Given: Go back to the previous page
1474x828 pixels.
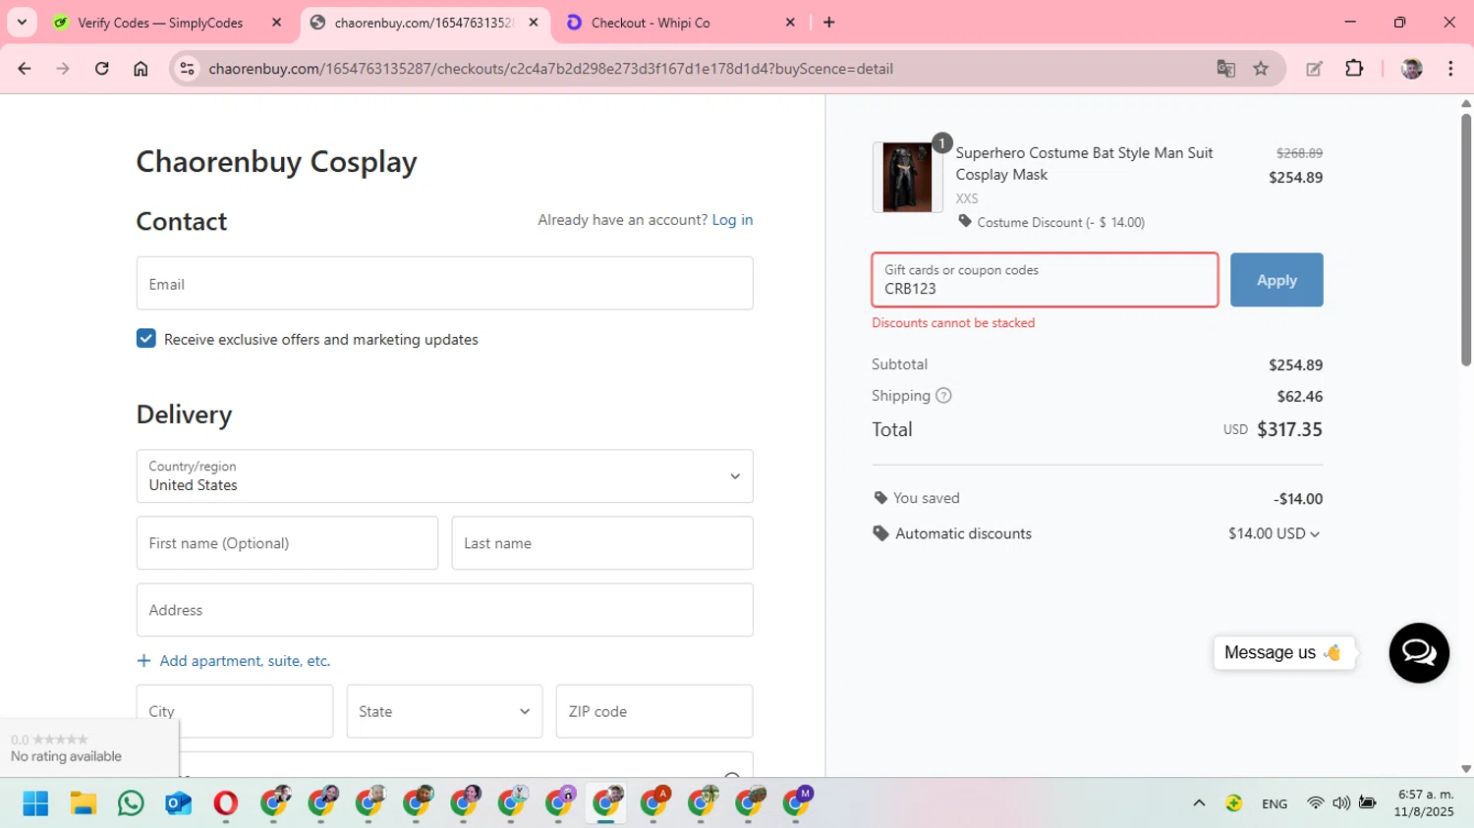Looking at the screenshot, I should [25, 69].
